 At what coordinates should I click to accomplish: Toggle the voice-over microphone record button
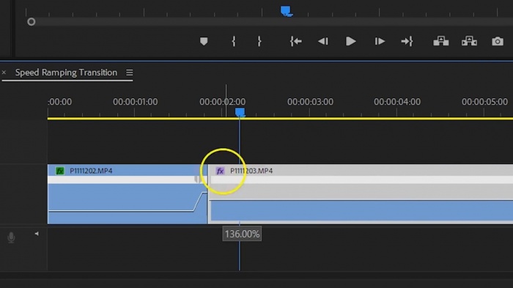11,237
